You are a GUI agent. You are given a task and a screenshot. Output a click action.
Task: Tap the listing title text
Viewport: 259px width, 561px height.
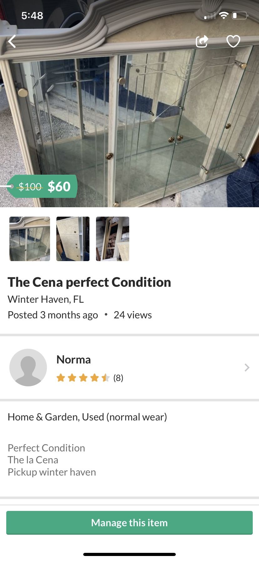coord(89,282)
